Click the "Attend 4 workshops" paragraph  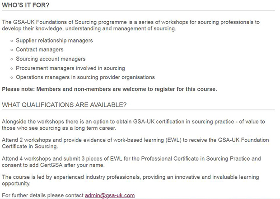point(131,161)
